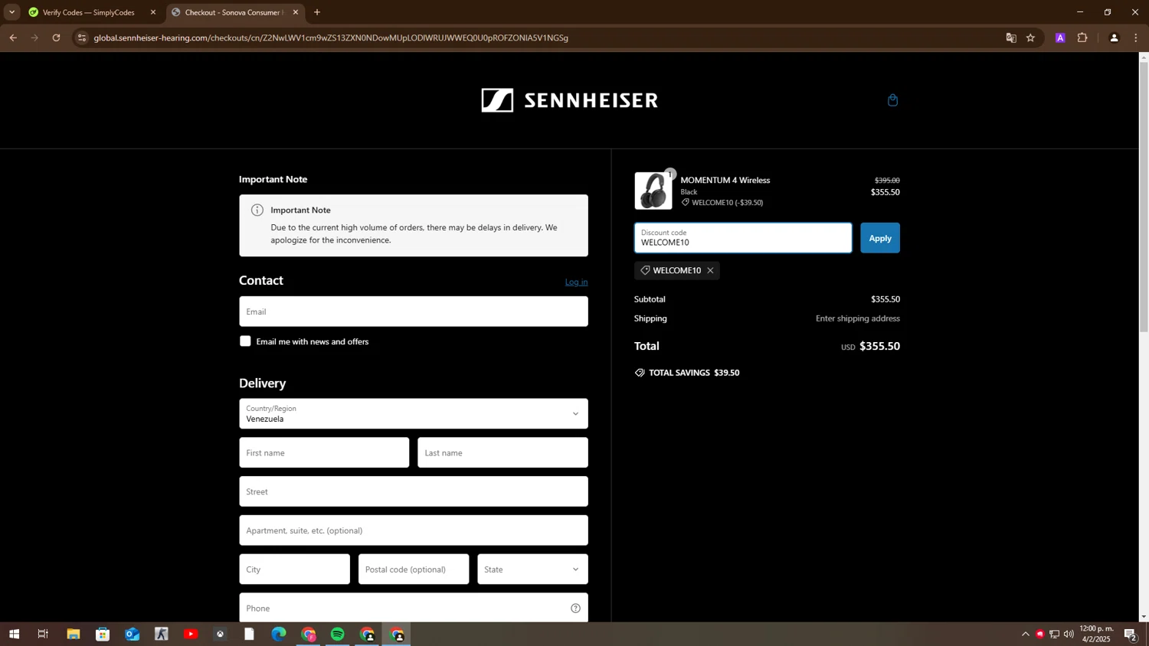This screenshot has height=646, width=1149.
Task: Expand the State dropdown
Action: pos(532,569)
